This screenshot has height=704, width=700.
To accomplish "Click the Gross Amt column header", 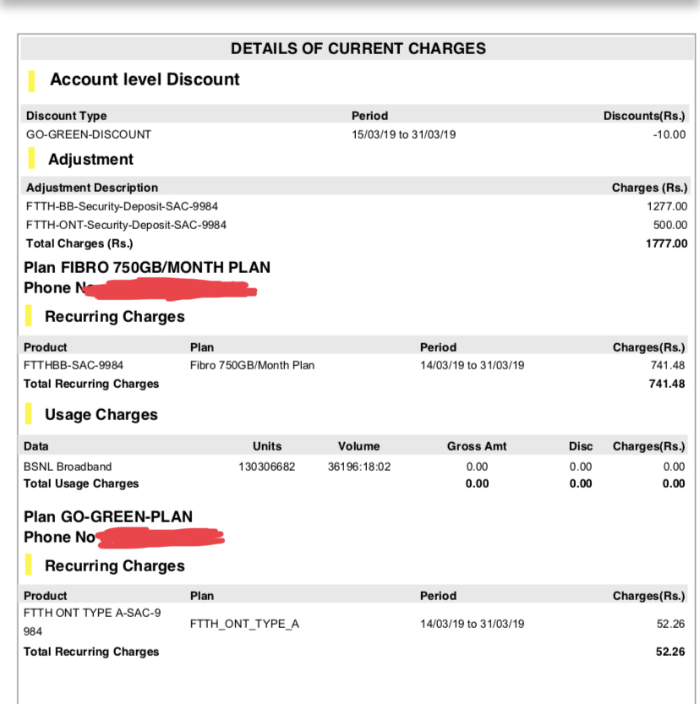I will 476,446.
